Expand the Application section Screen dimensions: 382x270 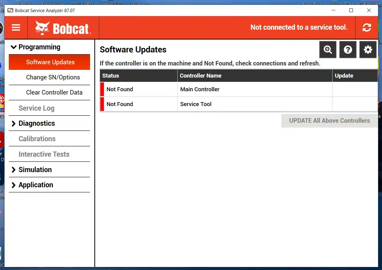[14, 185]
